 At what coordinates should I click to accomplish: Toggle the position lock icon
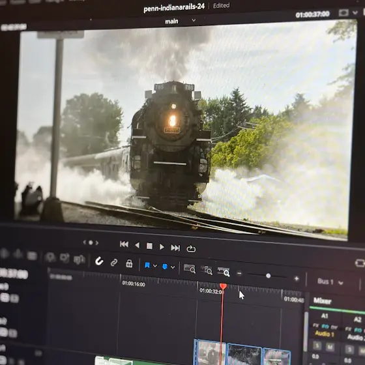tap(129, 264)
